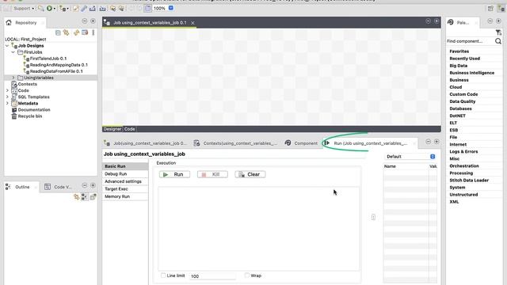Select Contexts in repository tree
The image size is (507, 285).
coord(28,84)
